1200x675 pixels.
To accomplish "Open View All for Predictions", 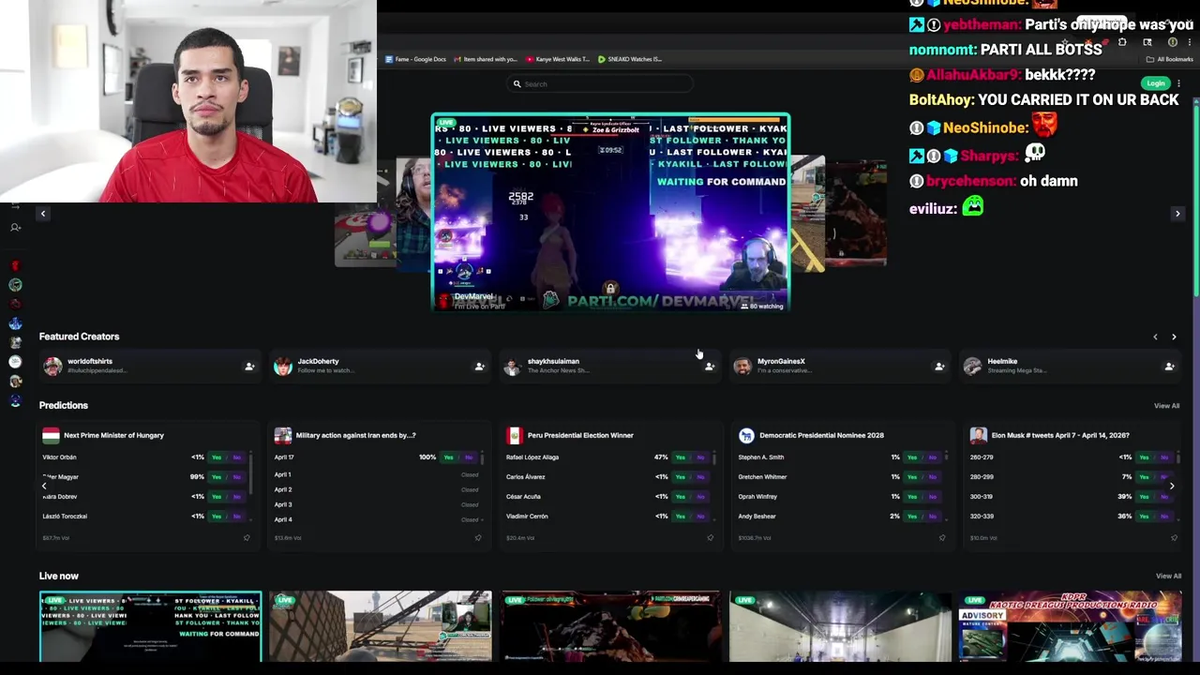I will (x=1166, y=406).
